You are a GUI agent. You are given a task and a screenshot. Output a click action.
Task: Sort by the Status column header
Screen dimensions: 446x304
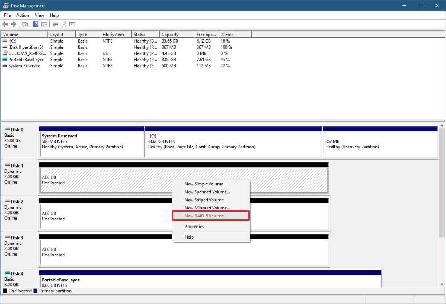(145, 35)
